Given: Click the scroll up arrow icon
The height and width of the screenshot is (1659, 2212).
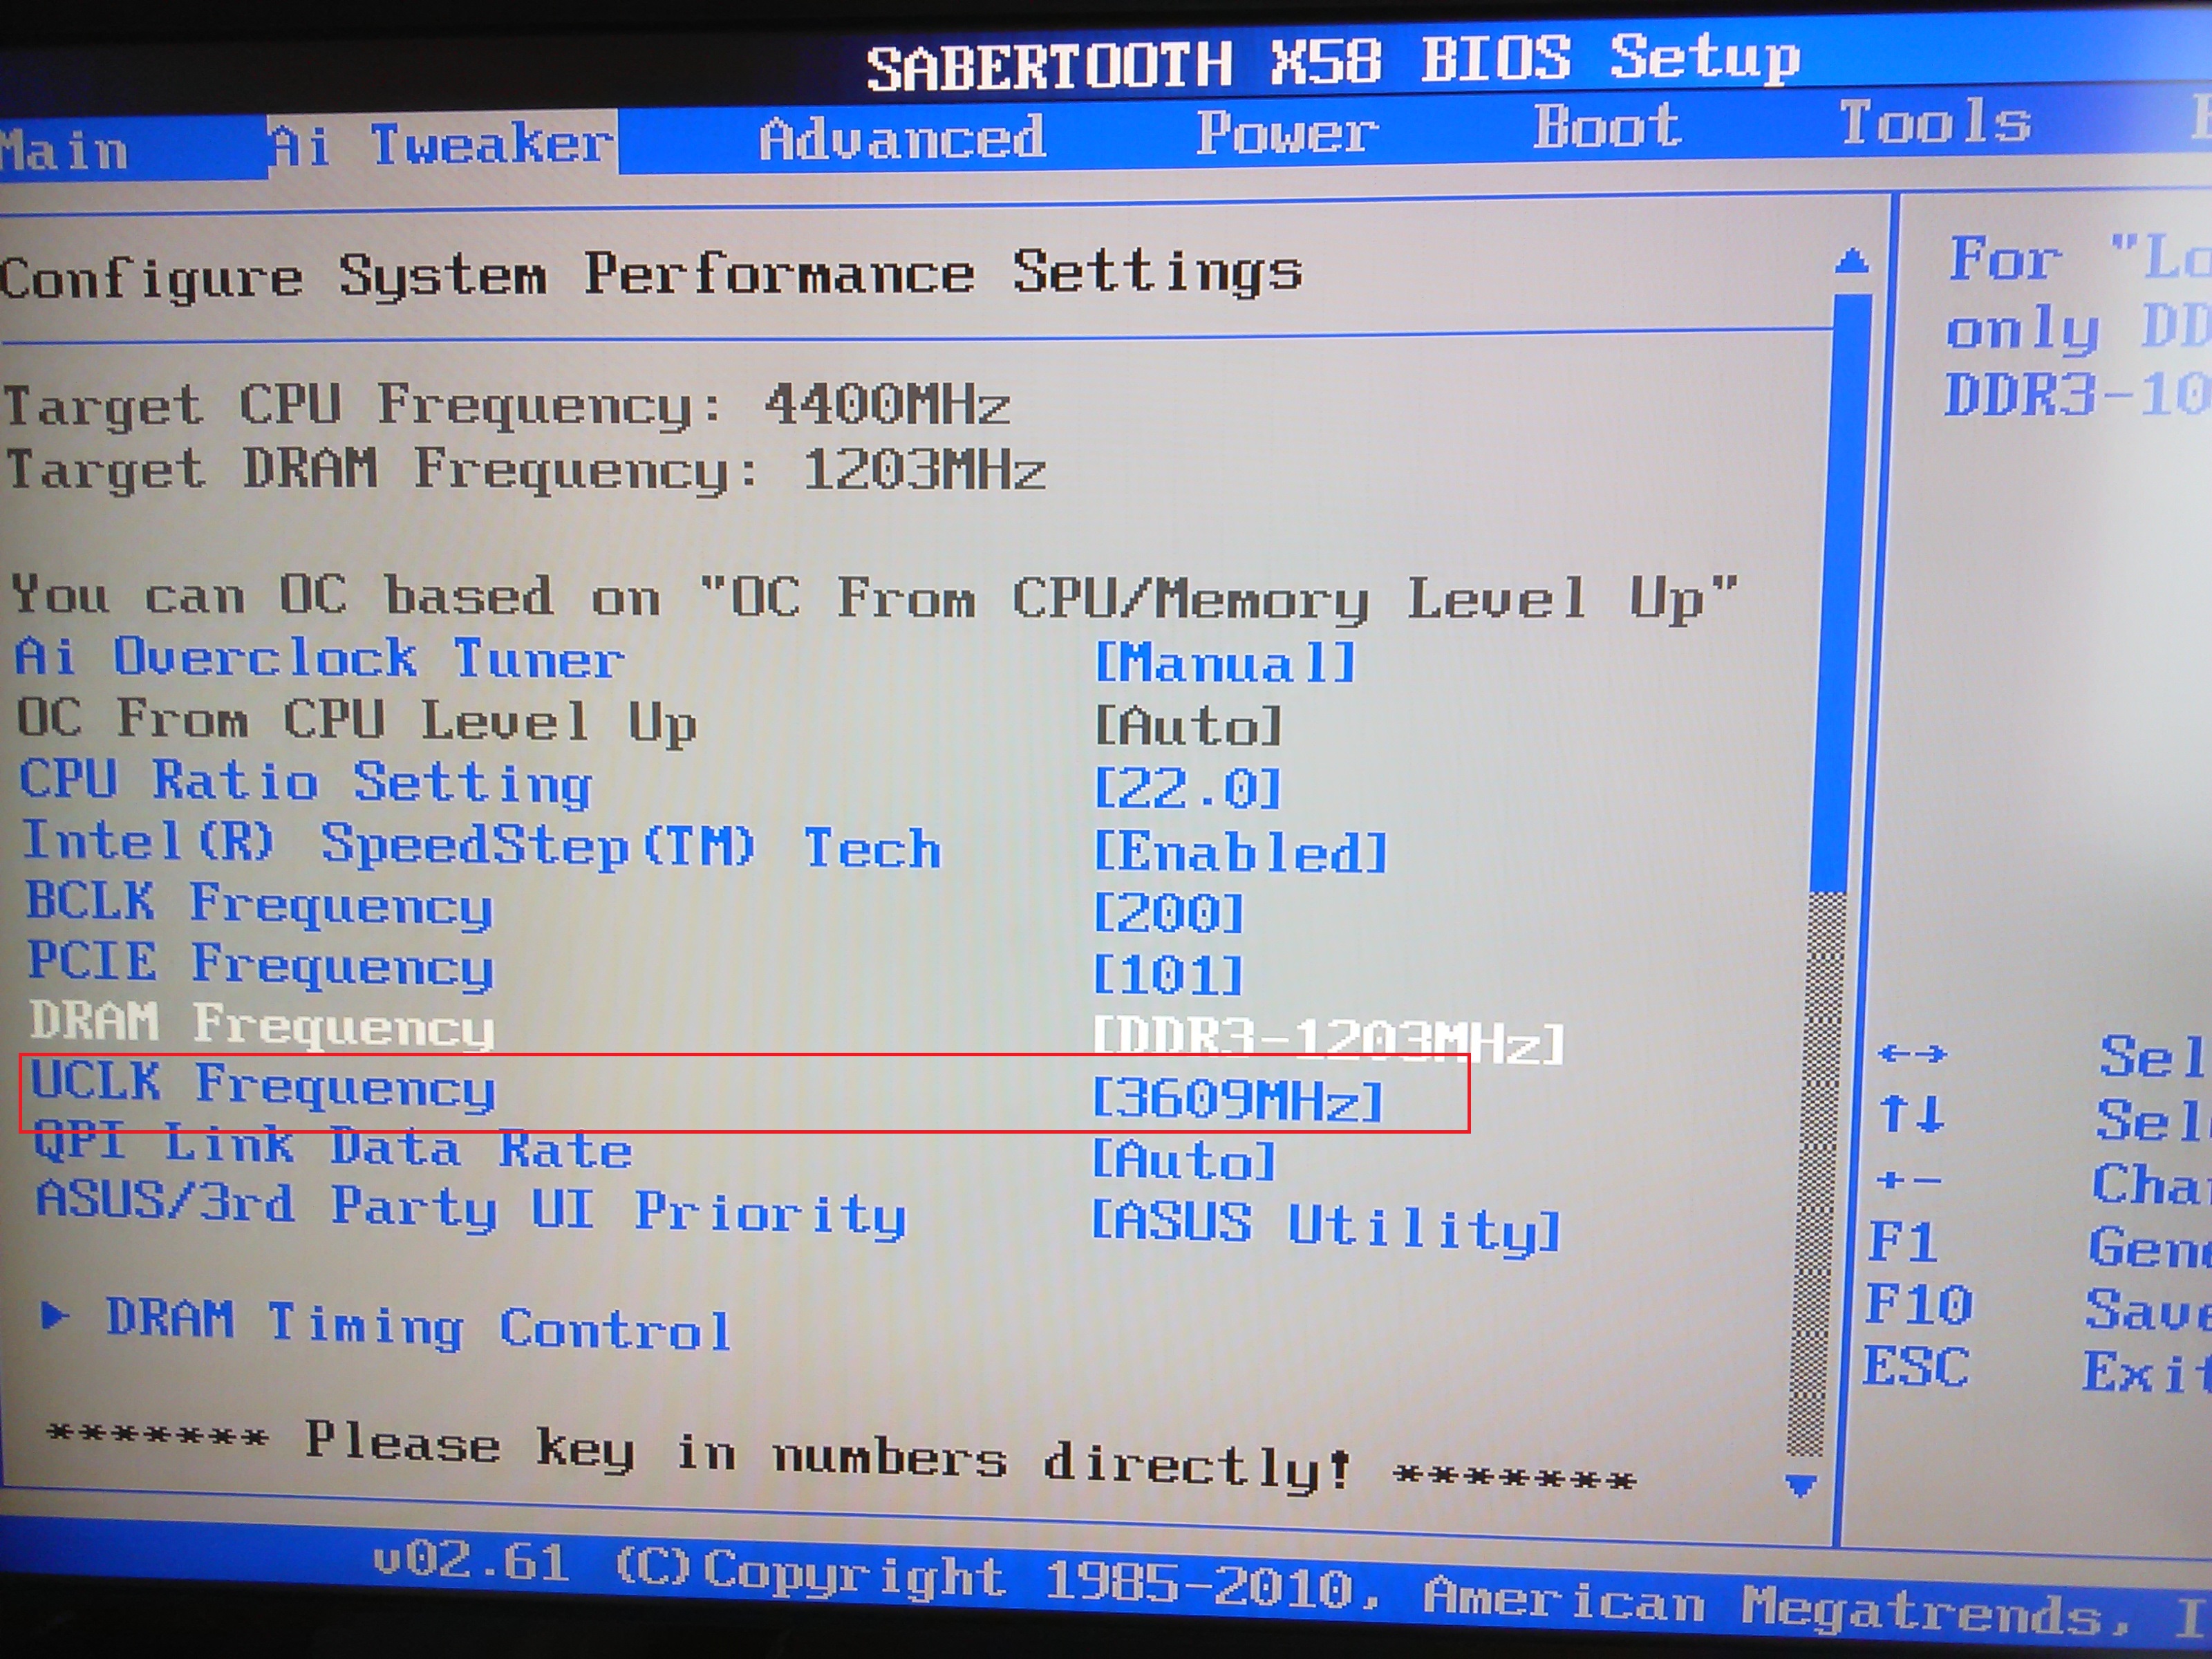Looking at the screenshot, I should click(1852, 263).
